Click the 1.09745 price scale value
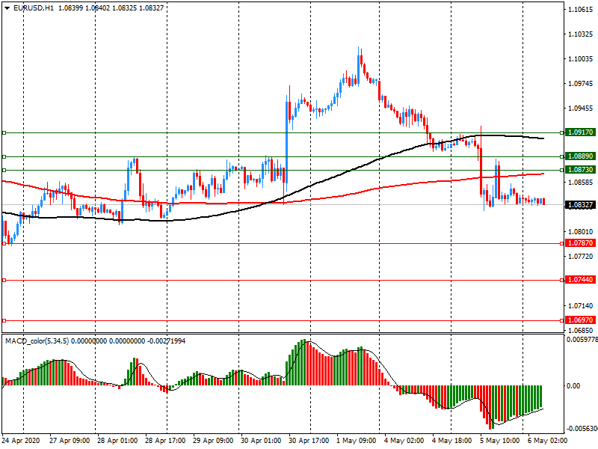Screen dimensions: 598x449 point(581,84)
